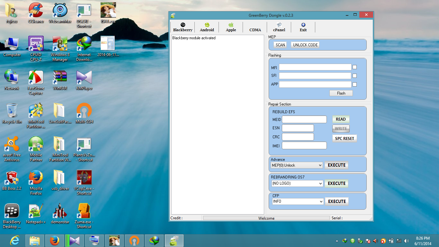Open Internet Explorer from the taskbar
The height and width of the screenshot is (247, 439).
point(14,241)
